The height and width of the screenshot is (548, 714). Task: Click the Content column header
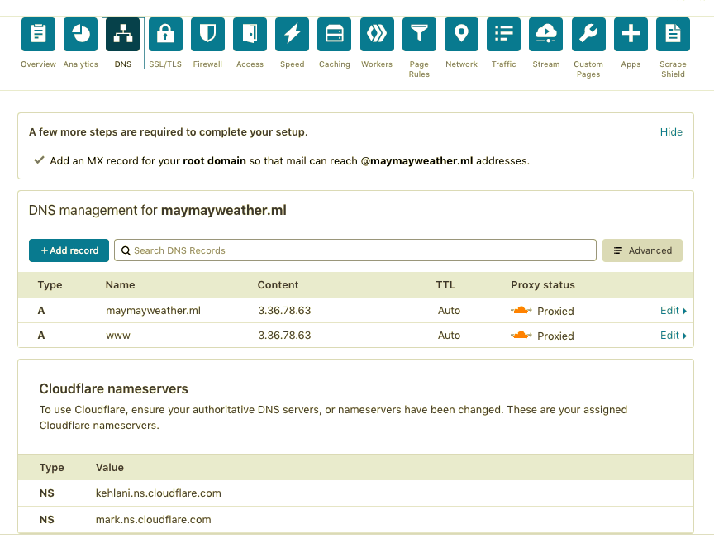(278, 285)
